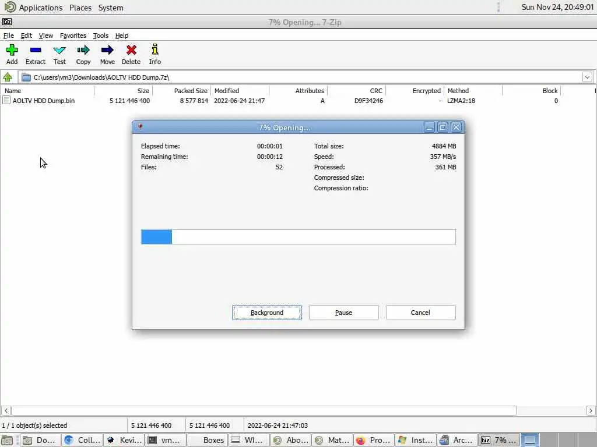Click the file icon of AOLTV HDD Dump.bin
597x447 pixels.
tap(6, 100)
